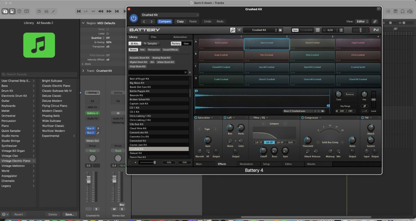The height and width of the screenshot is (221, 416).
Task: Click the Copy button in plugin header
Action: tap(180, 22)
